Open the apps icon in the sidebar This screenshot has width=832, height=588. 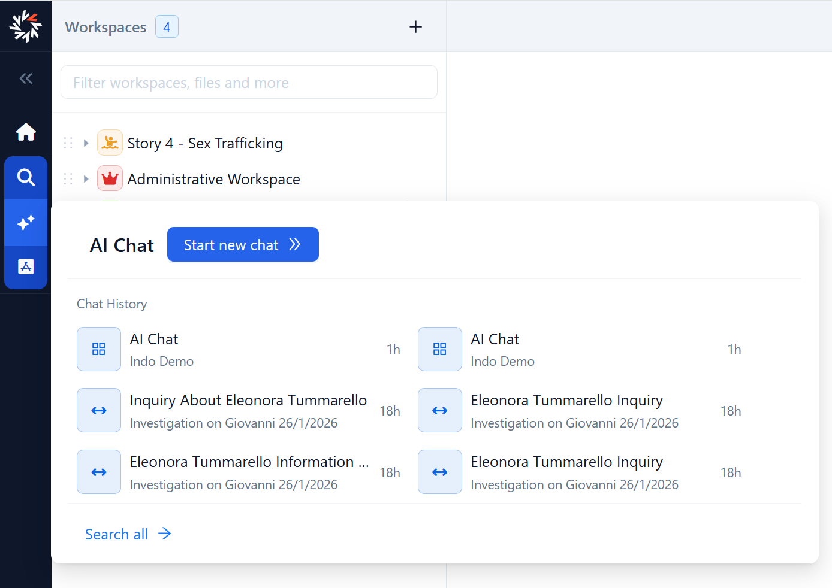26,267
